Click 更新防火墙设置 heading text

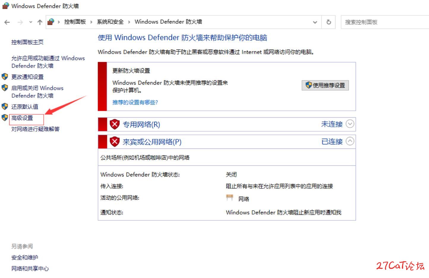tap(131, 71)
